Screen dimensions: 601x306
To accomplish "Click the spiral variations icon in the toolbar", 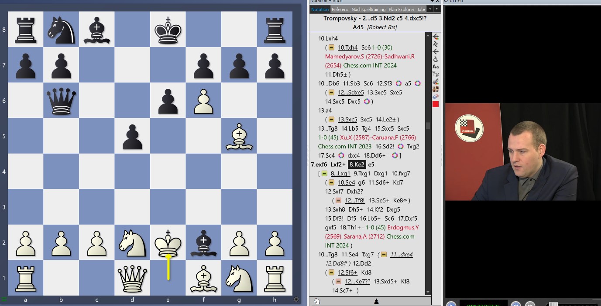I will (435, 44).
